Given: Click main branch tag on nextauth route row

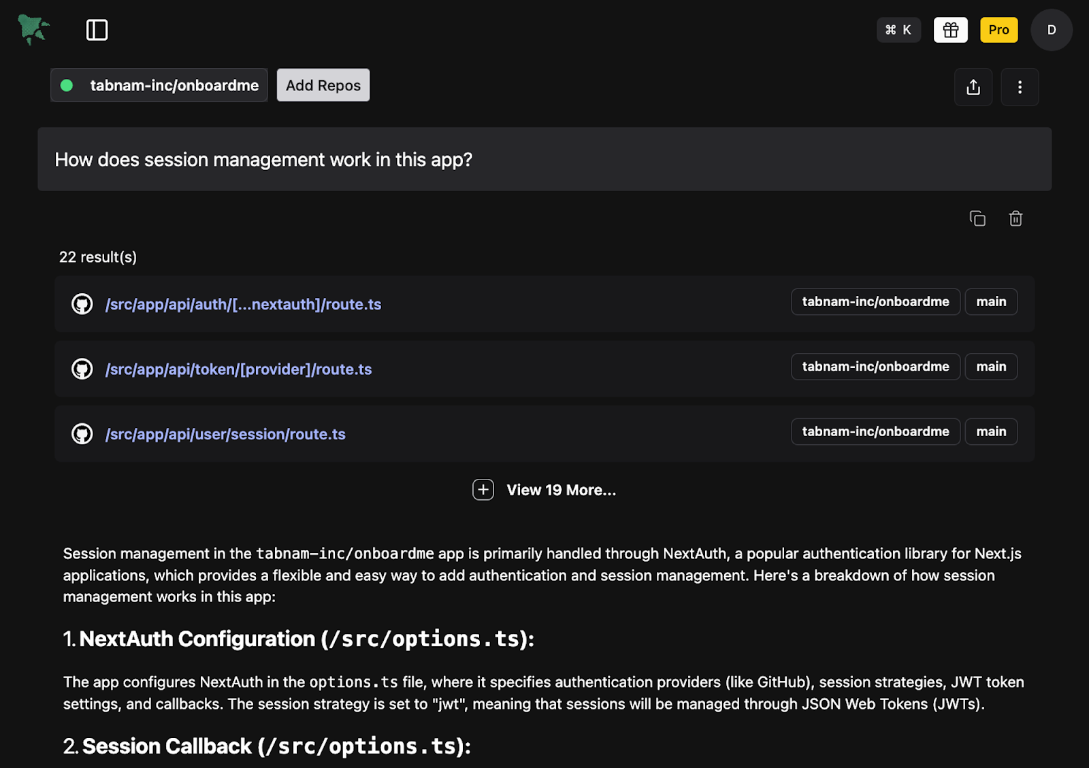Looking at the screenshot, I should tap(991, 301).
